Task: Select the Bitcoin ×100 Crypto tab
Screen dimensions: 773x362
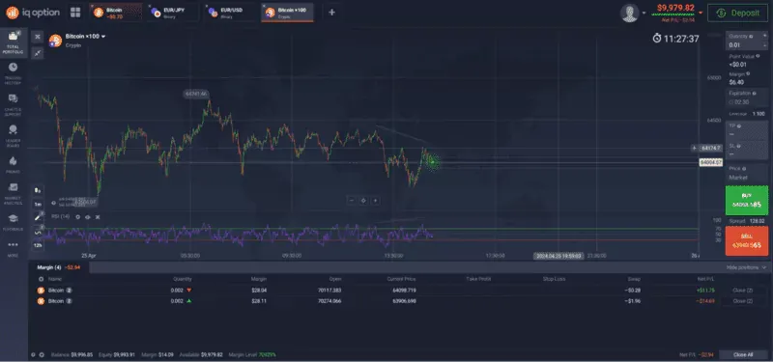Action: 287,13
